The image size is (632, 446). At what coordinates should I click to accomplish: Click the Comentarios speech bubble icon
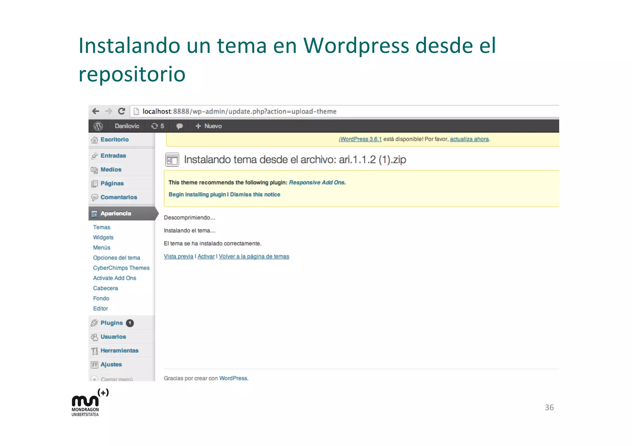94,197
